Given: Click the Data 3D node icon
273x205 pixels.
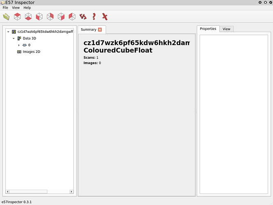Looking at the screenshot, I should tap(19, 38).
